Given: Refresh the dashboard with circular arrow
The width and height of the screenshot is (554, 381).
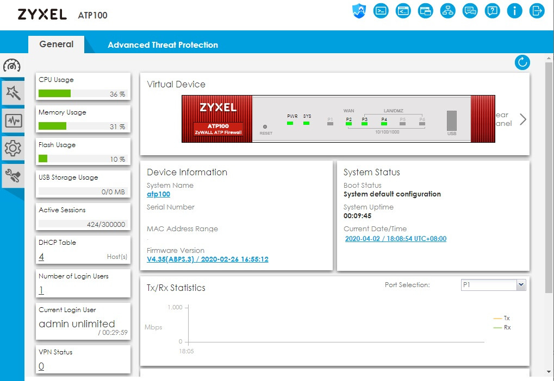Looking at the screenshot, I should (522, 62).
